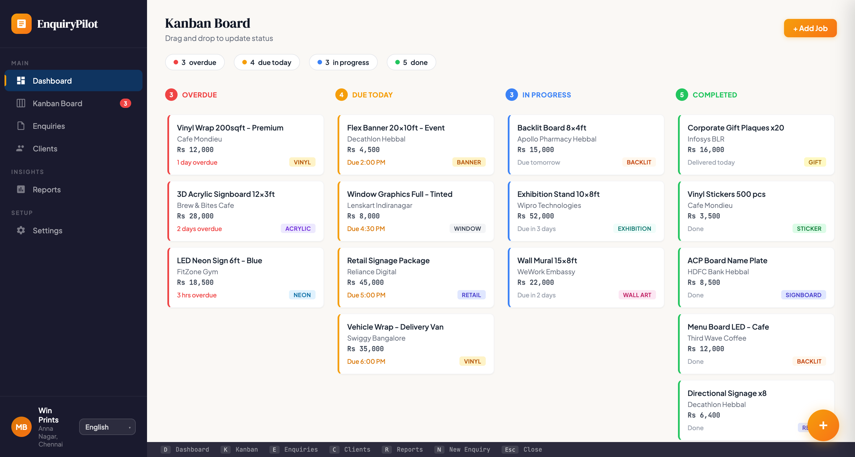This screenshot has height=457, width=855.
Task: Open Reports using the chart icon
Action: (21, 189)
